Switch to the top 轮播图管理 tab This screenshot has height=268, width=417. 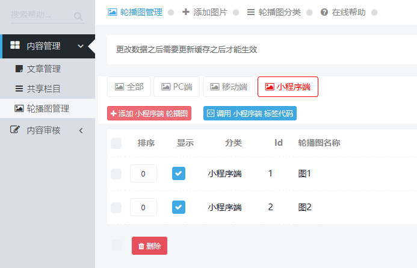(135, 12)
